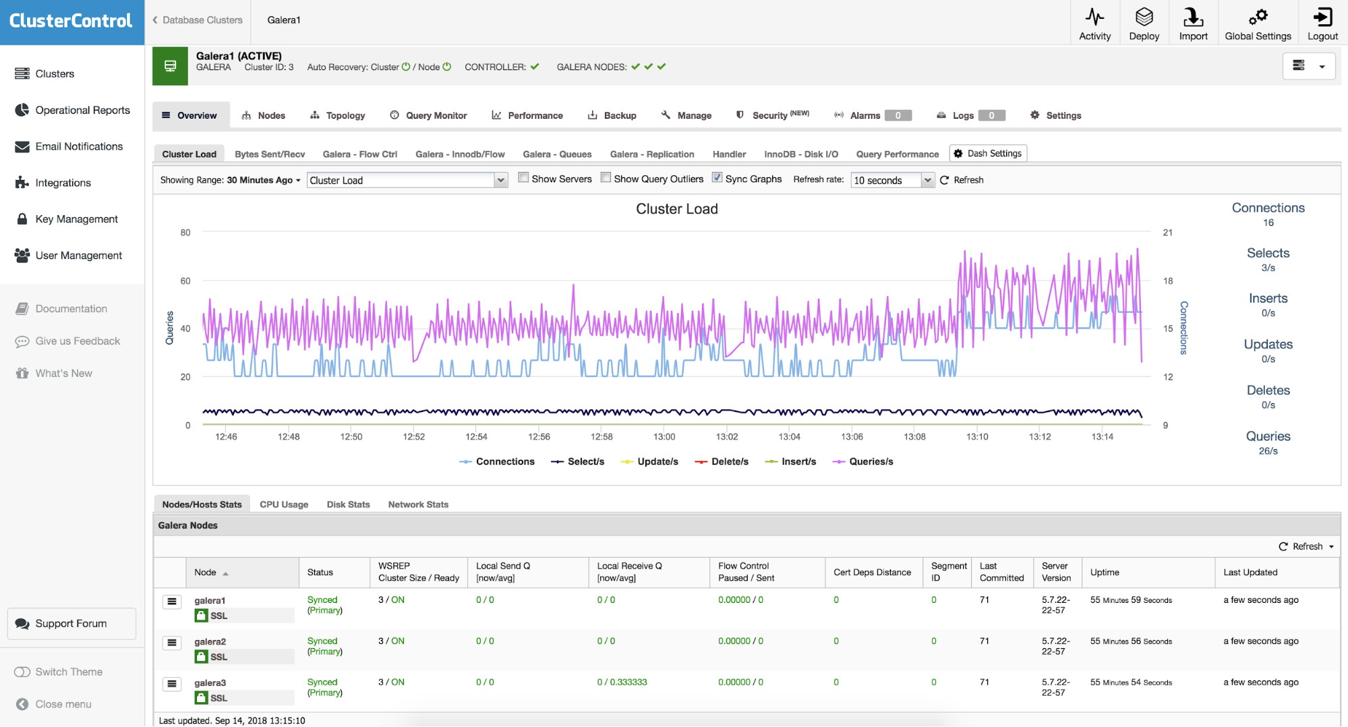The image size is (1348, 727).
Task: Click the Integrations puzzle icon
Action: click(22, 183)
